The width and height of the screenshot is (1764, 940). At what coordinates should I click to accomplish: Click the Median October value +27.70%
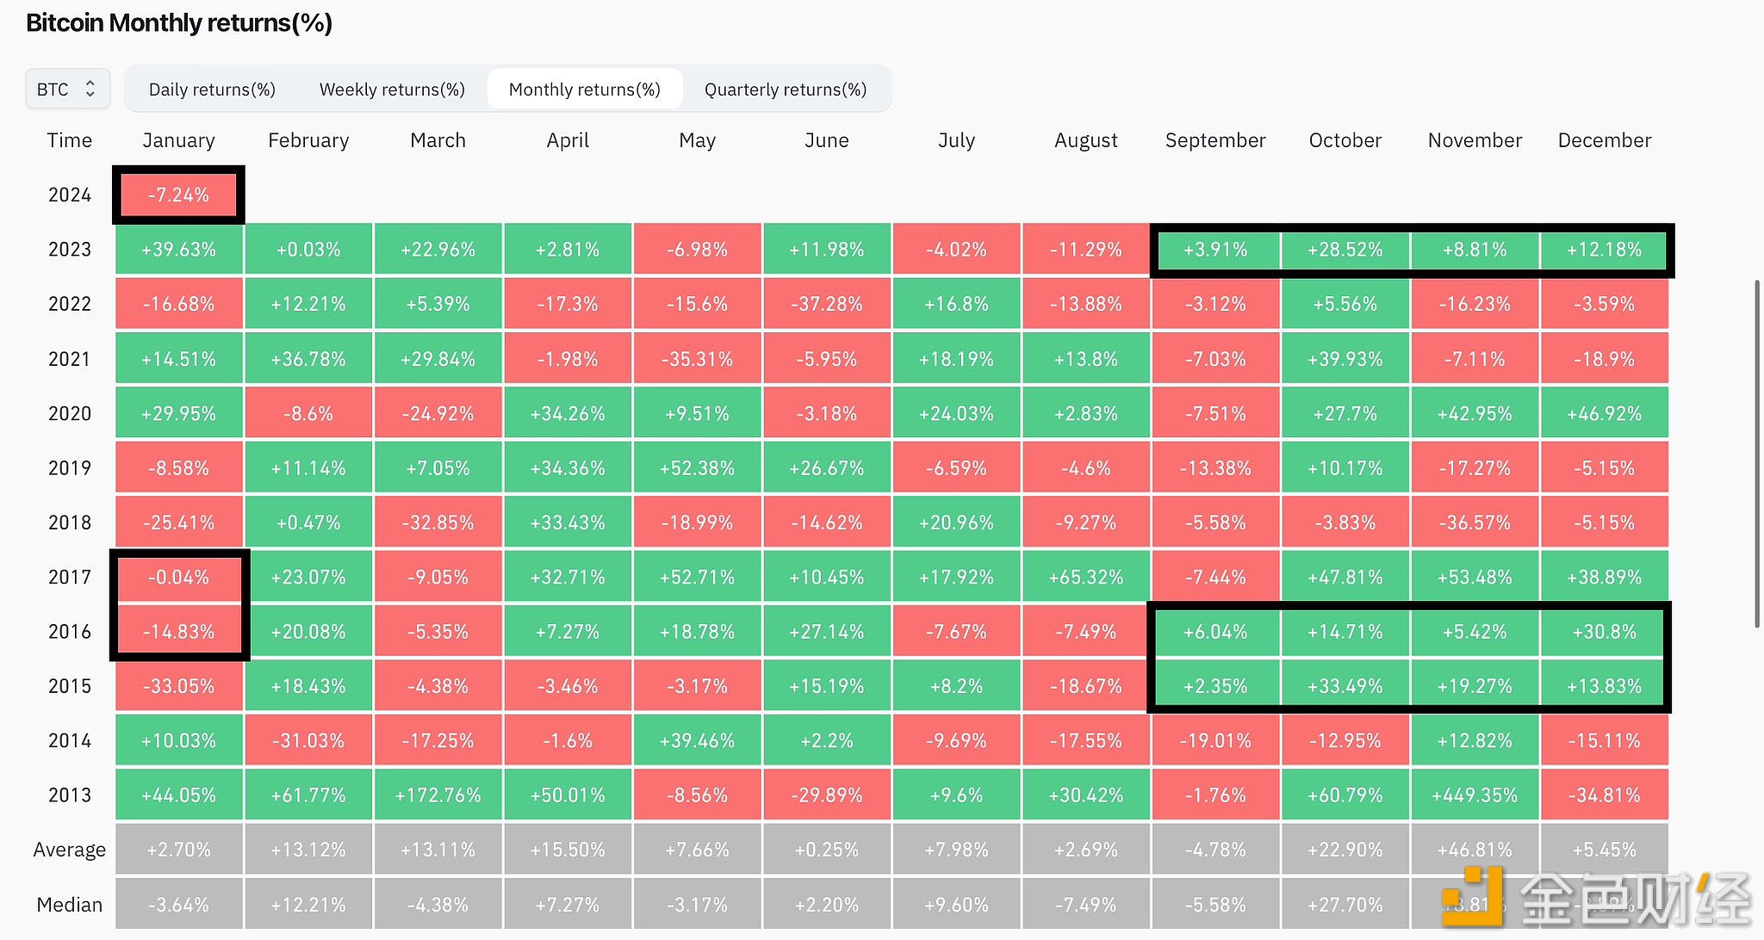(1345, 905)
